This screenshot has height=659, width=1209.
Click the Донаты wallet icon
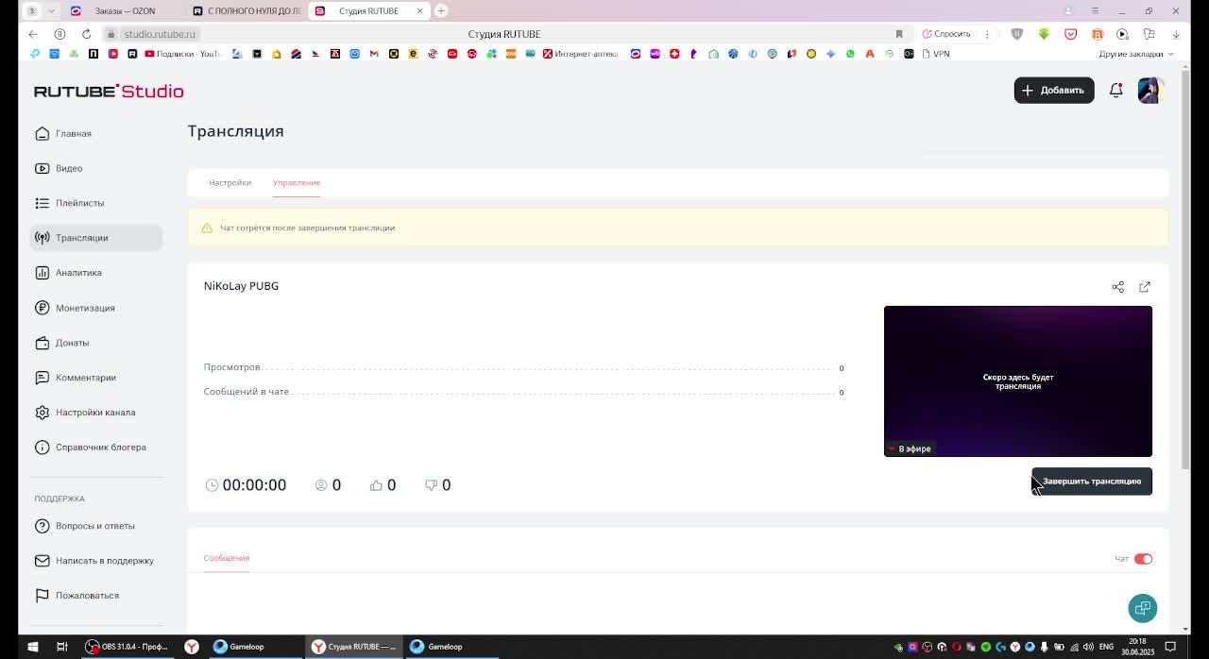pos(42,343)
